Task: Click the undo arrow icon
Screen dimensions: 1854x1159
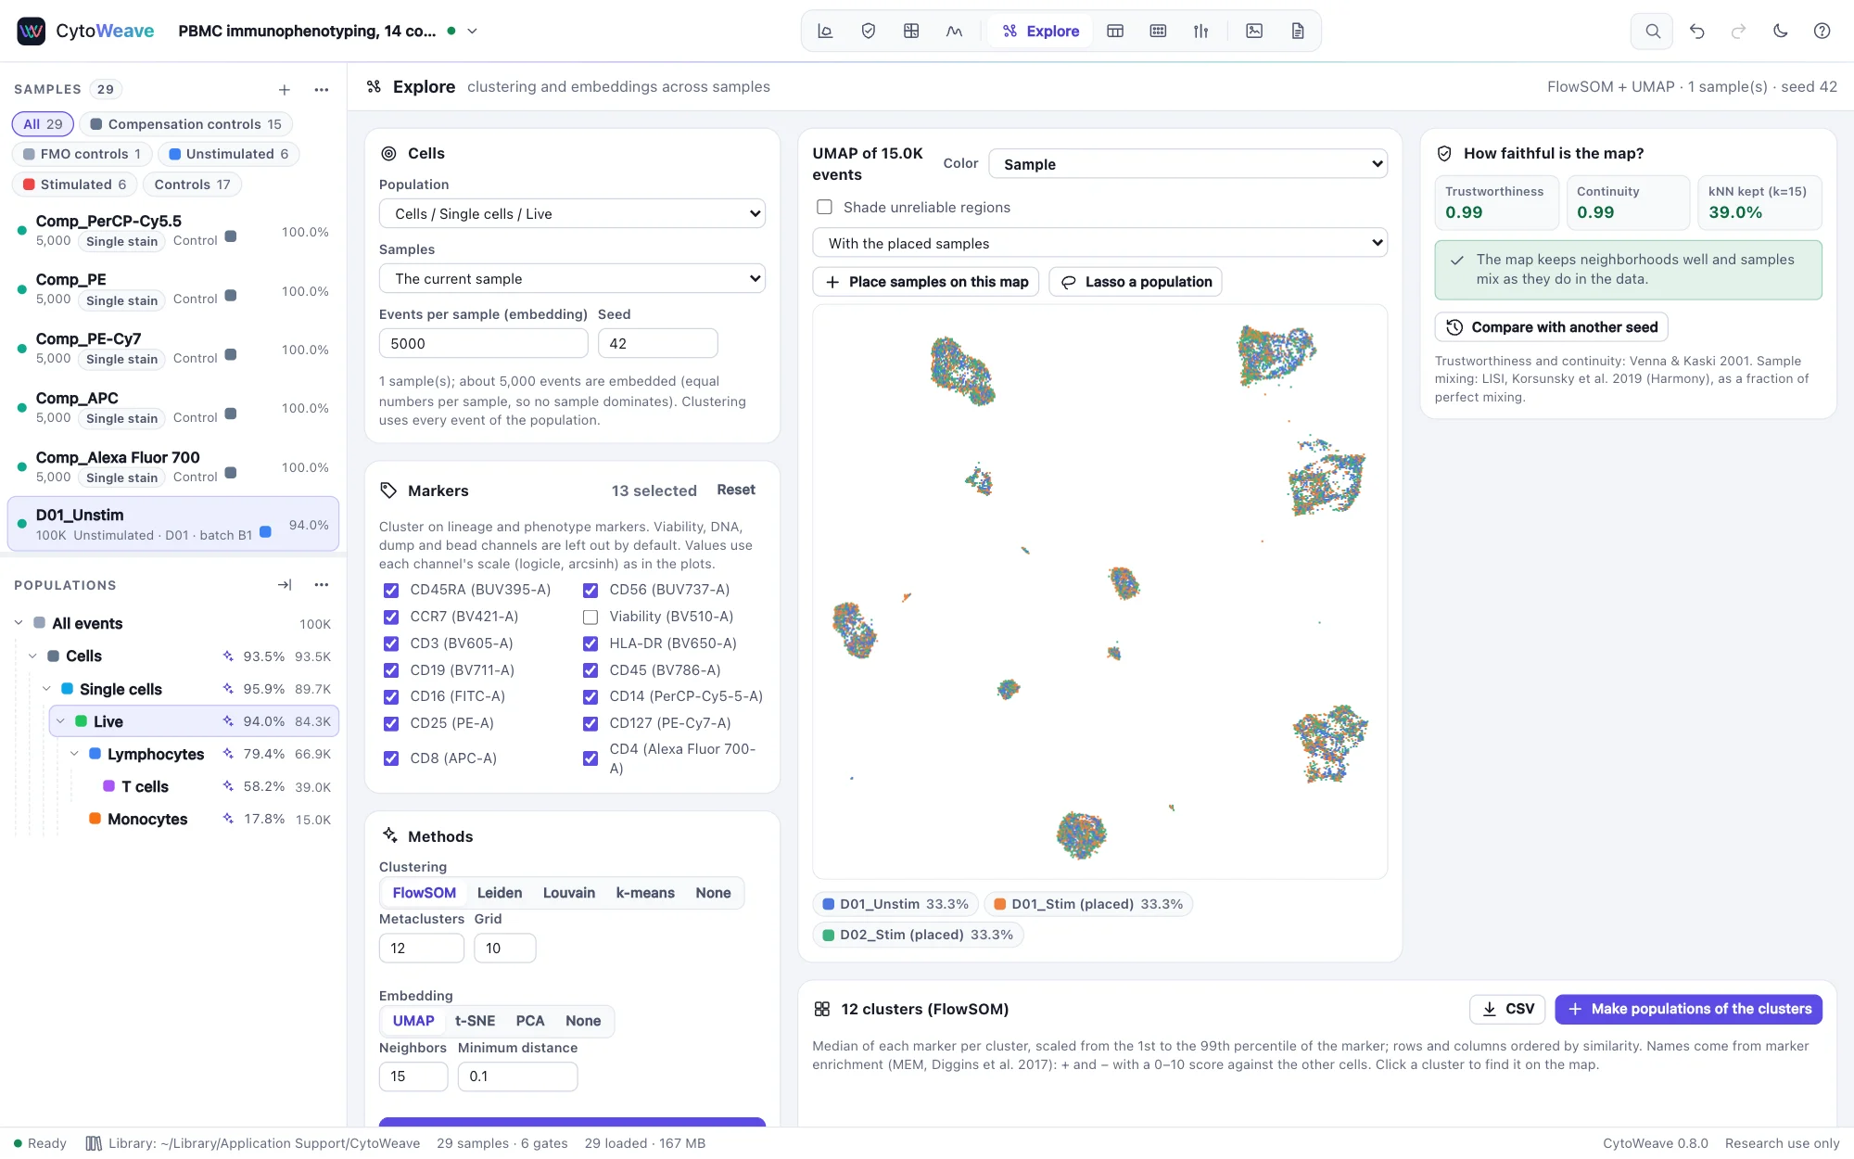Action: tap(1697, 31)
